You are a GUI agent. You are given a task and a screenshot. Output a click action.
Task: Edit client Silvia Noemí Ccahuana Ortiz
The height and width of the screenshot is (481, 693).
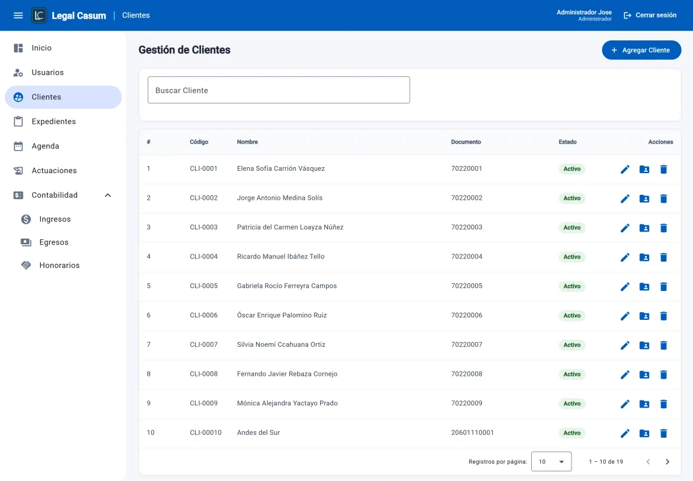click(x=625, y=345)
